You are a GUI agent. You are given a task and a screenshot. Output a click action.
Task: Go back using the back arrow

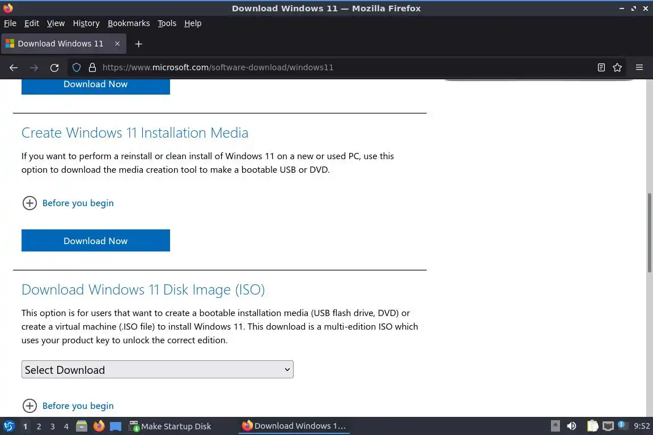[x=14, y=67]
